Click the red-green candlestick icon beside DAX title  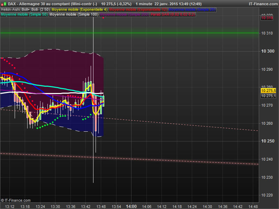pos(3,4)
